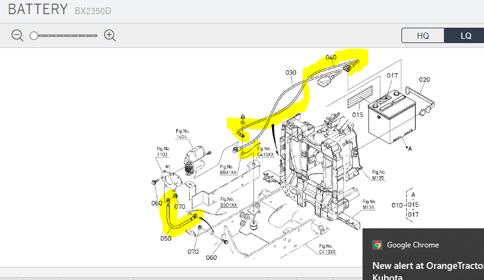Click the Fig.No. 1404 reference label
484x280 pixels.
(x=182, y=134)
